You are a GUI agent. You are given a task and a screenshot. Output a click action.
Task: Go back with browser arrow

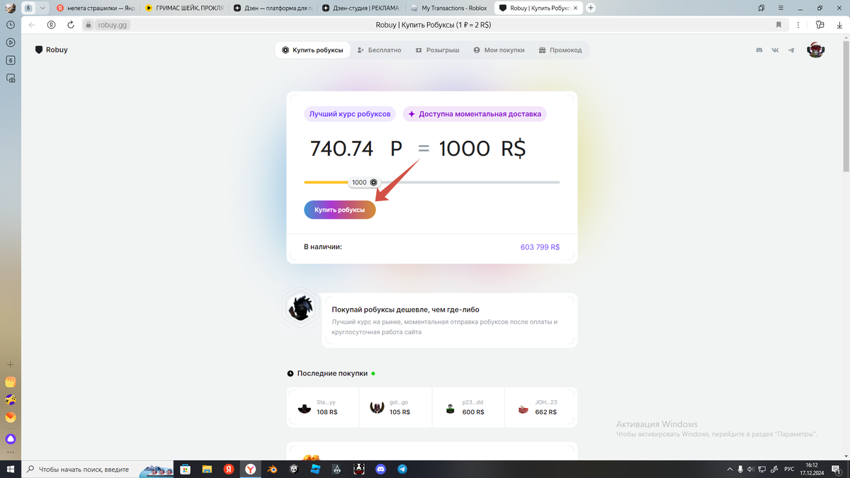(32, 25)
